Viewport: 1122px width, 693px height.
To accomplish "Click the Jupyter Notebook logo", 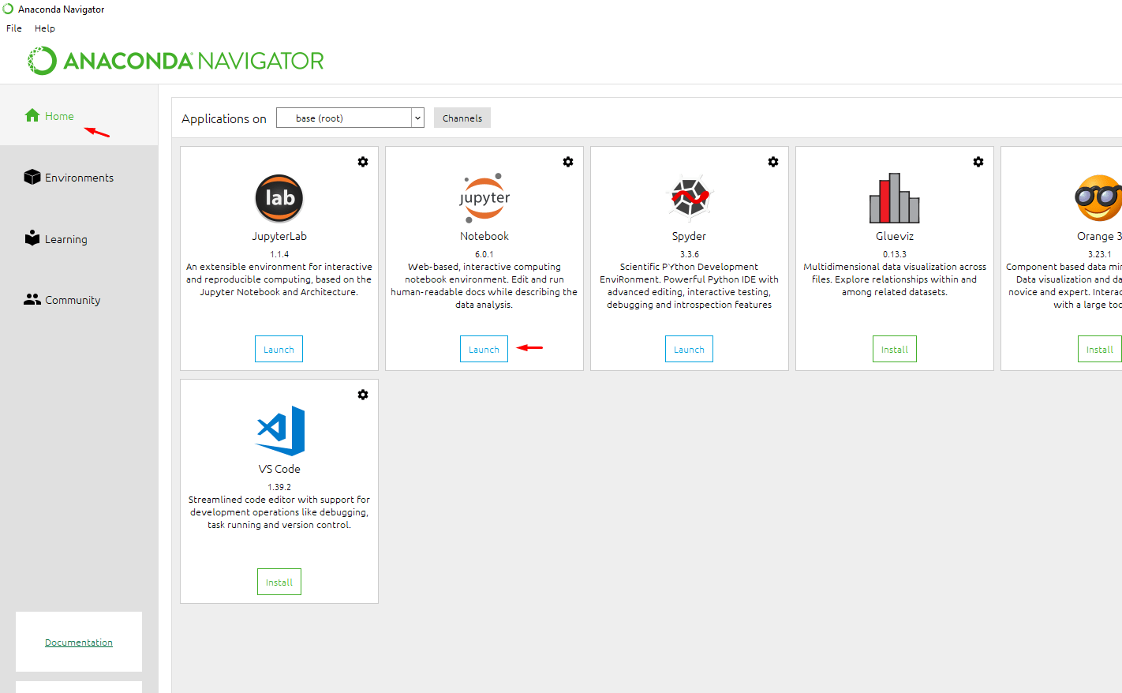I will (484, 198).
